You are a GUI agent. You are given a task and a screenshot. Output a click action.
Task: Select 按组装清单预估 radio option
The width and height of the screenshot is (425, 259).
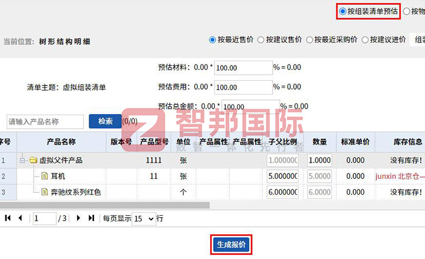coord(343,11)
